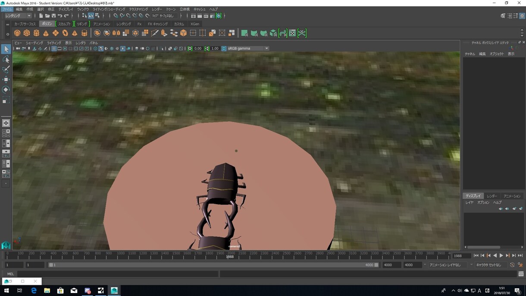Create a polygon cone from the shelf
526x296 pixels.
click(46, 33)
